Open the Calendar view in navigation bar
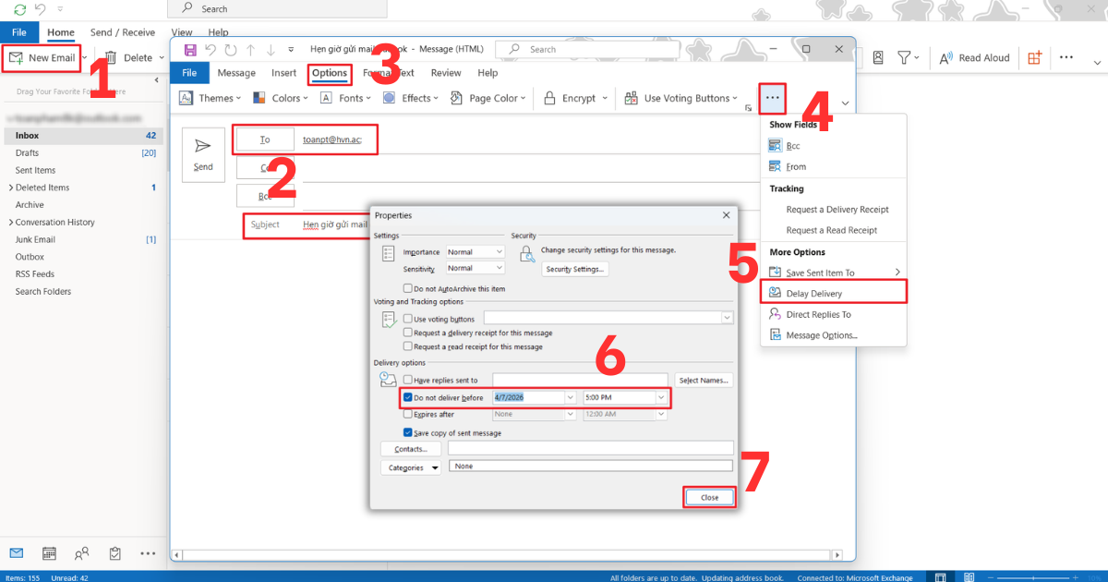The height and width of the screenshot is (582, 1108). pyautogui.click(x=49, y=553)
